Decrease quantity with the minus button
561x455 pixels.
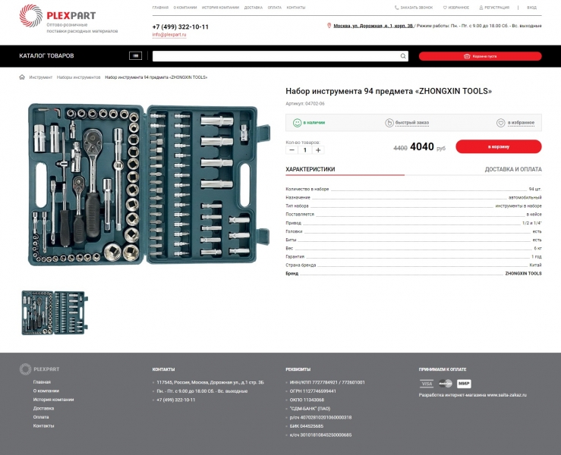pos(292,150)
